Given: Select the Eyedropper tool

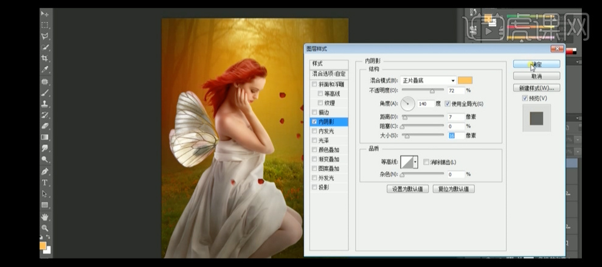Looking at the screenshot, I should point(45,69).
